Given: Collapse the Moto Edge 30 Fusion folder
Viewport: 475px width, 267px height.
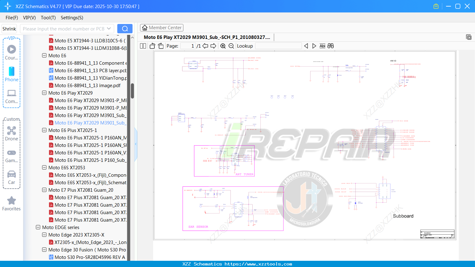Looking at the screenshot, I should click(44, 250).
